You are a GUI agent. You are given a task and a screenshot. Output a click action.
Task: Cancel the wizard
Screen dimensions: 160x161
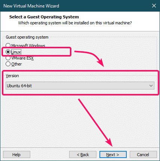tap(143, 155)
